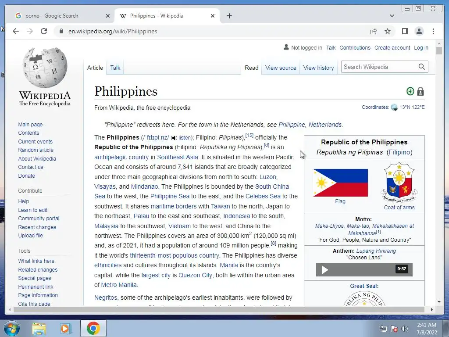Viewport: 449px width, 337px height.
Task: Open a new tab with plus button
Action: coord(229,16)
